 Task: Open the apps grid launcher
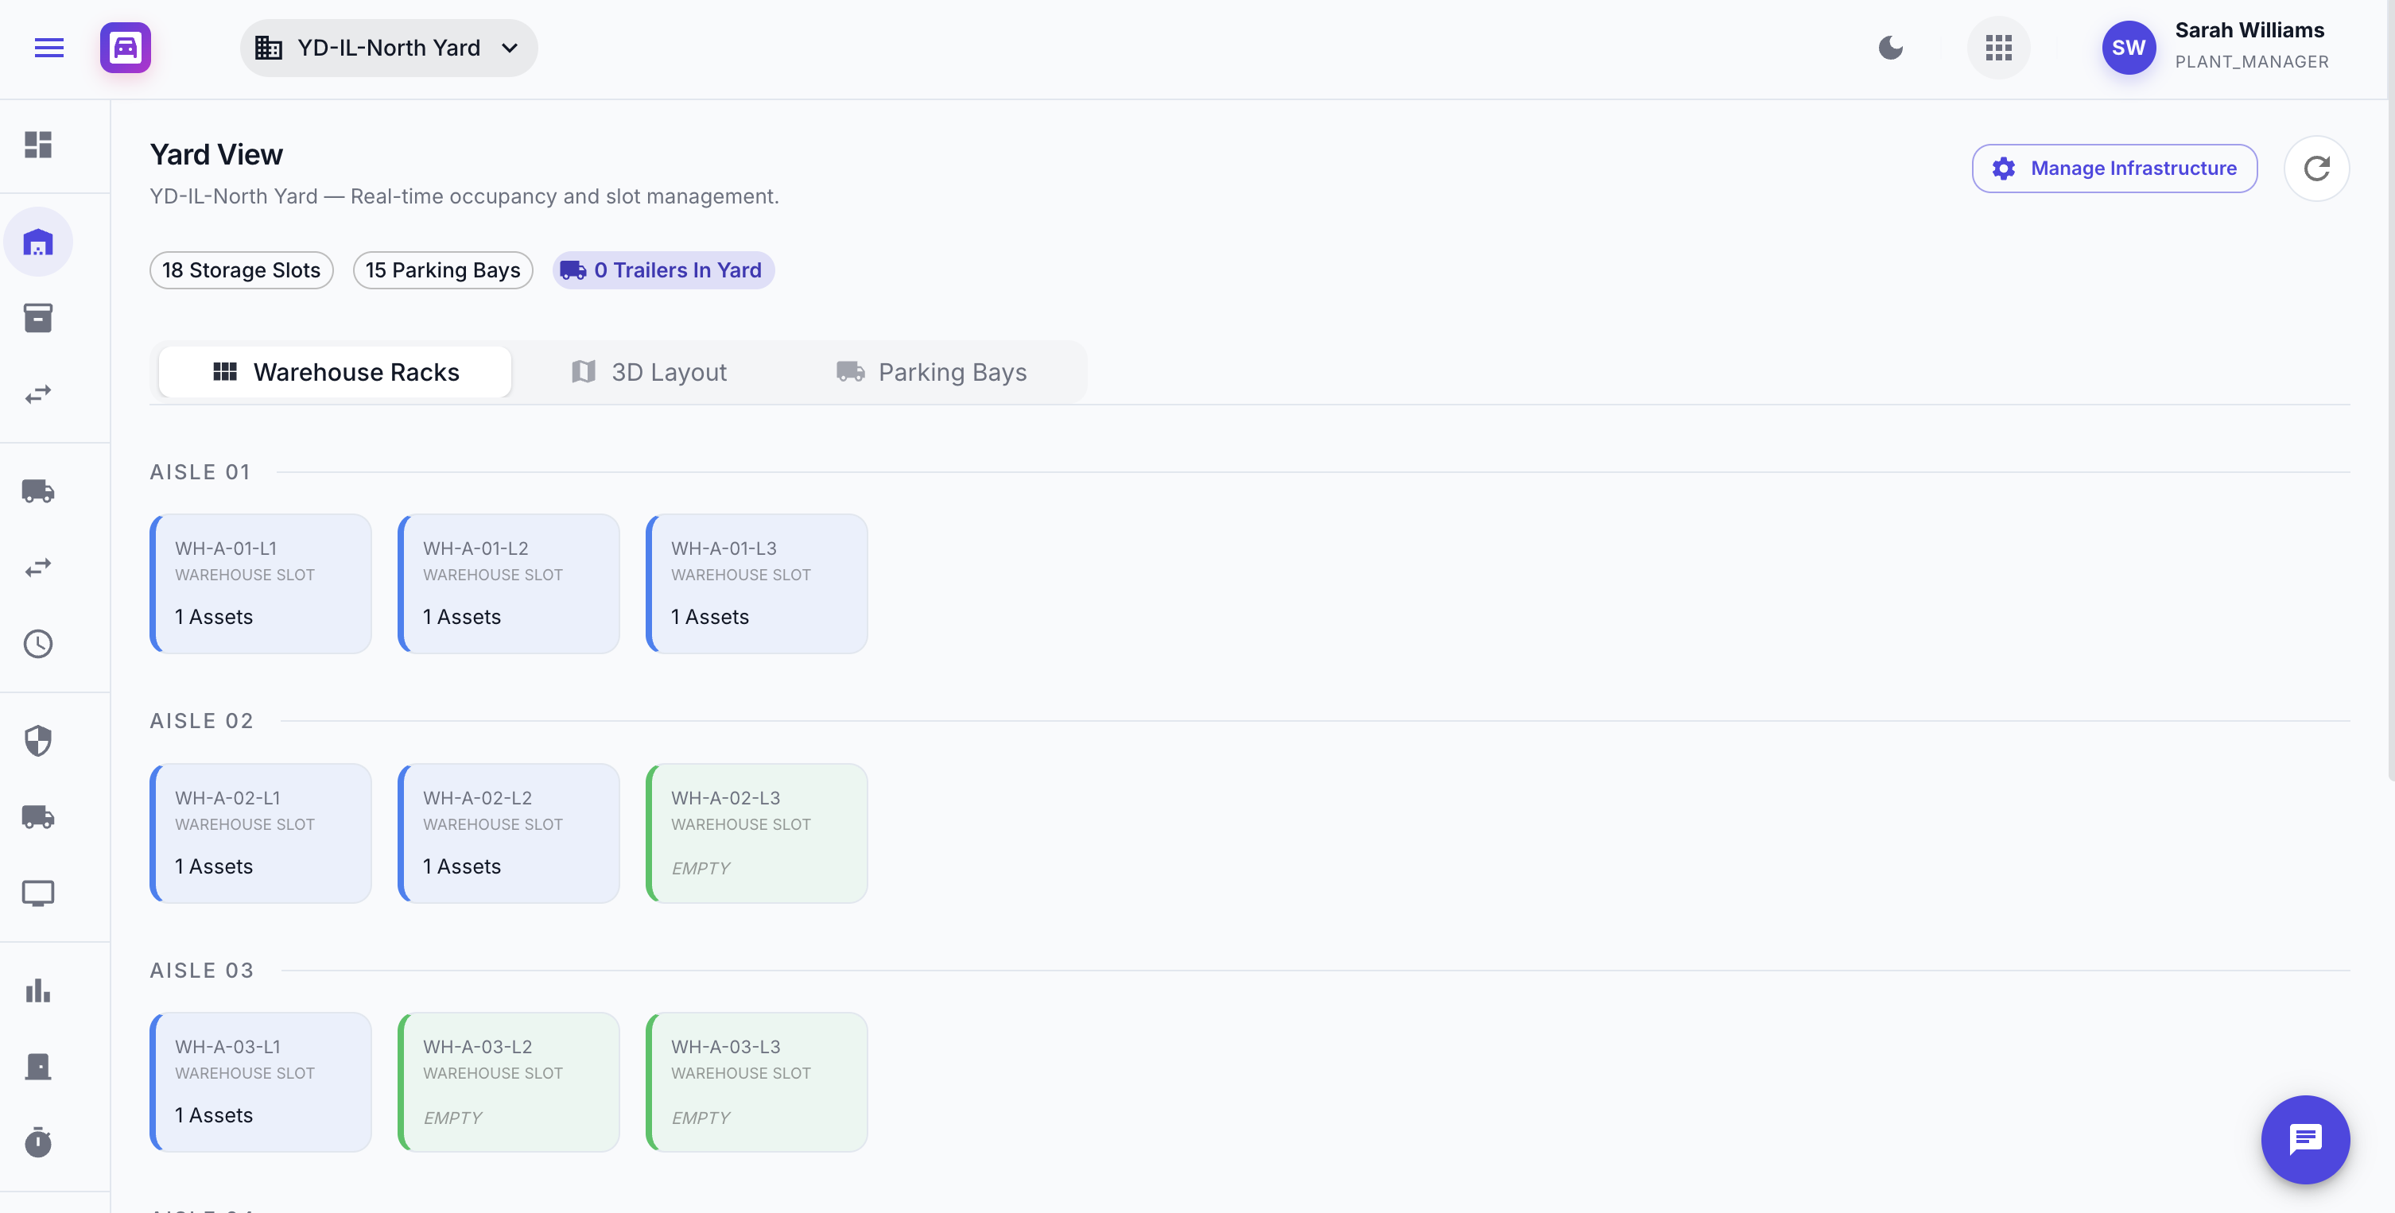(1998, 48)
